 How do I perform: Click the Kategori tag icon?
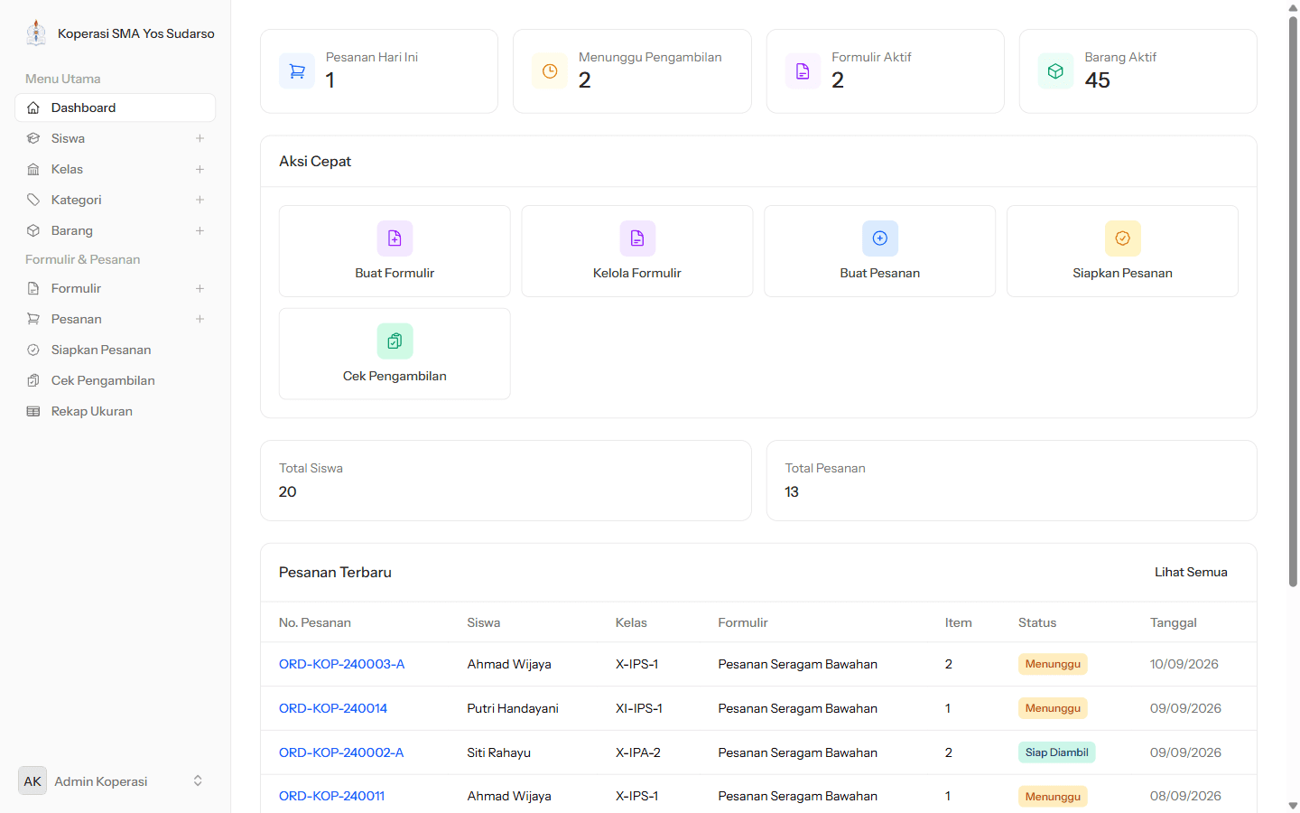pos(33,200)
